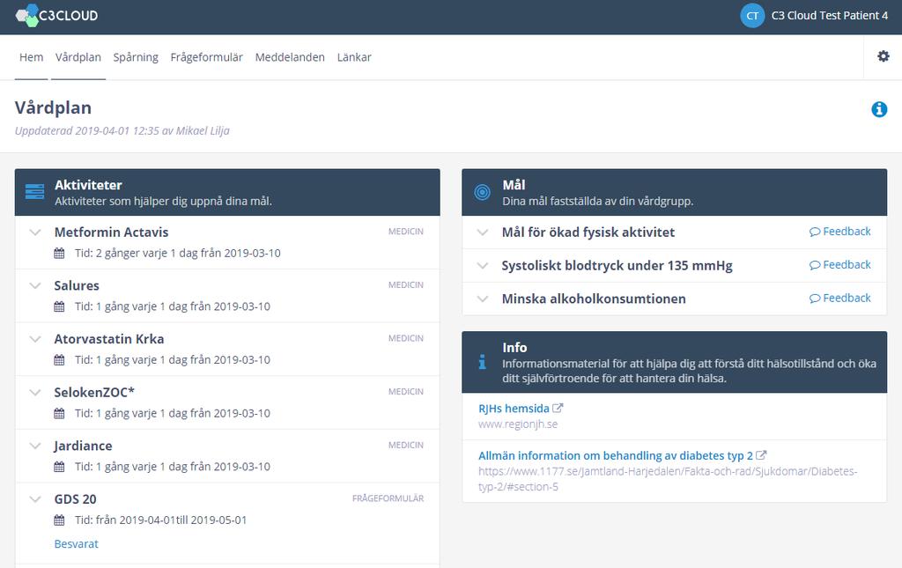
Task: Click calendar icon under SelokenZOC*
Action: 59,413
